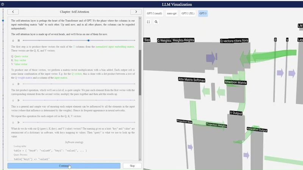Click the Skip button
The height and width of the screenshot is (170, 303).
(132, 166)
